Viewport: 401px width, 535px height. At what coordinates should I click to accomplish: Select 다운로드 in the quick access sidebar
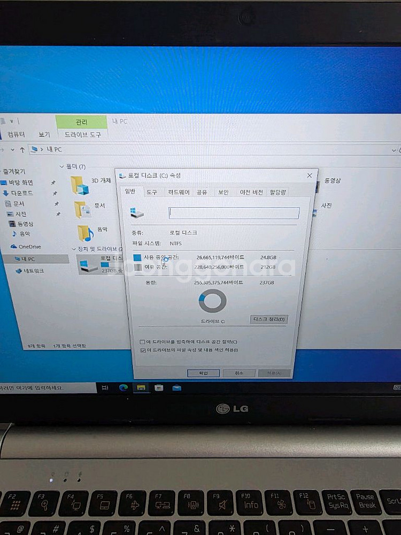pos(20,193)
